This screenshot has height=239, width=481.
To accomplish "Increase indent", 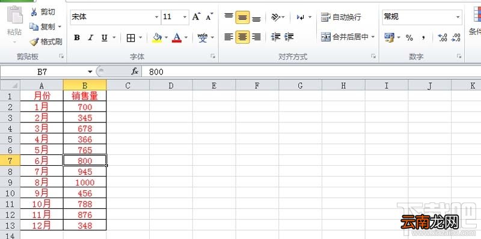I will tap(289, 37).
